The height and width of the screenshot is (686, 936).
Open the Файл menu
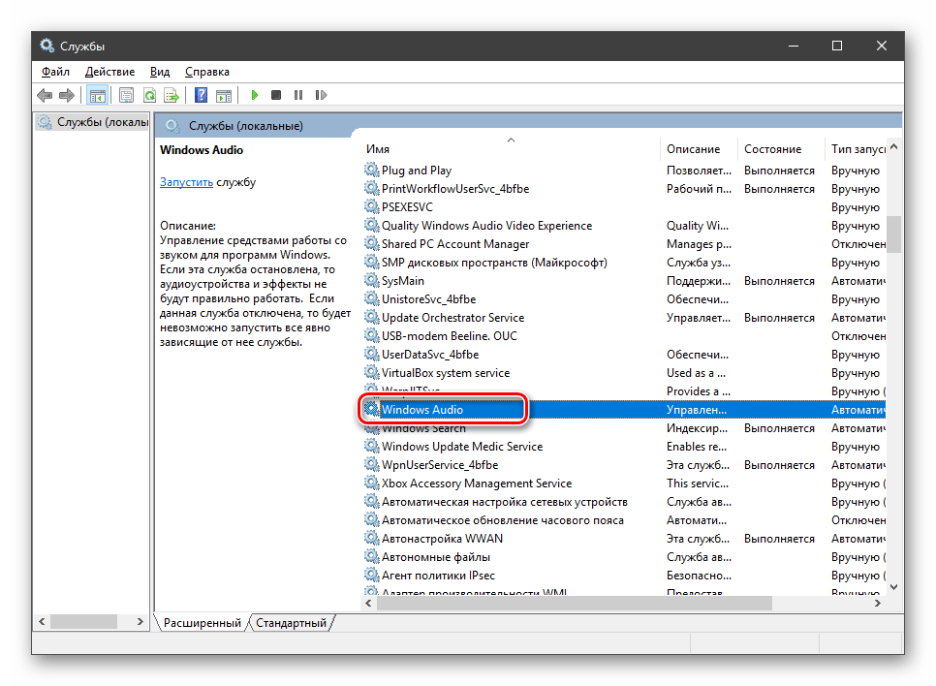tap(55, 72)
